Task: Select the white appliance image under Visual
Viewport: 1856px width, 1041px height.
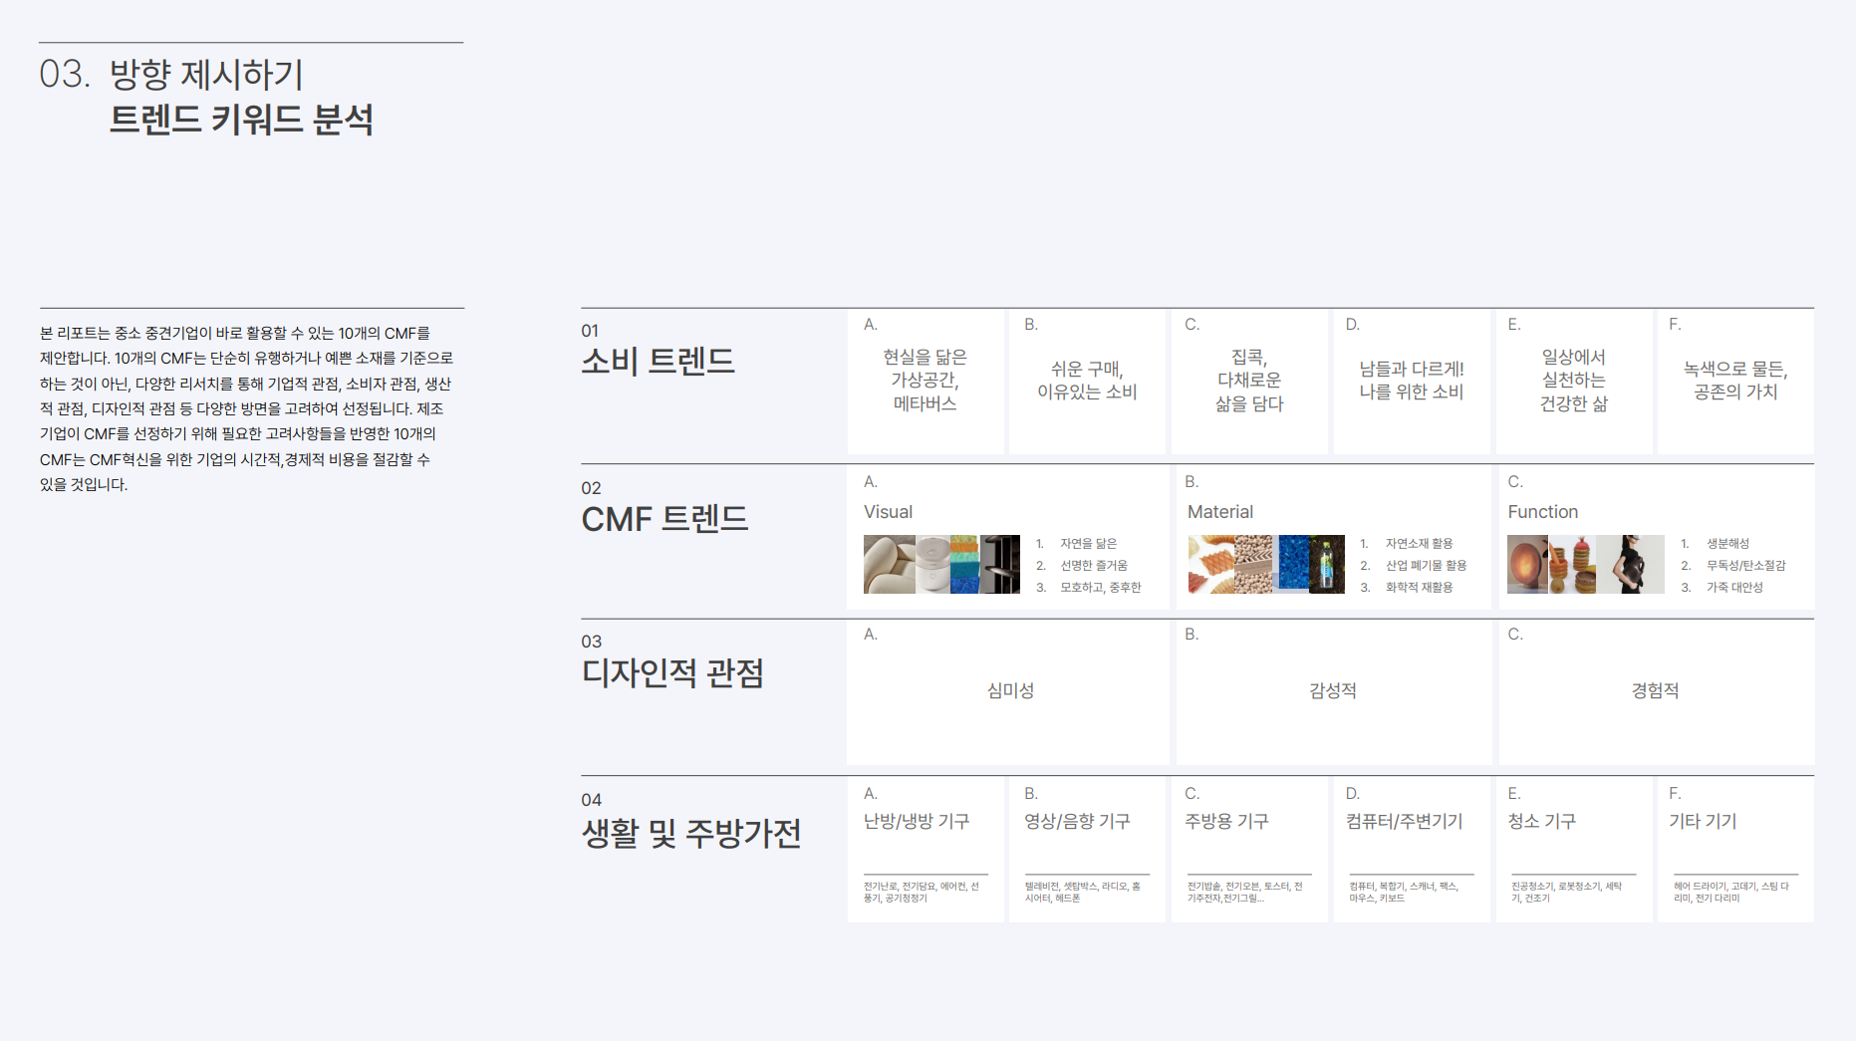Action: click(932, 564)
